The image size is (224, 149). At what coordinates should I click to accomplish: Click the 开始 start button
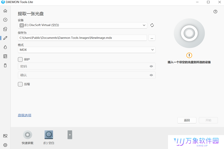(208, 120)
